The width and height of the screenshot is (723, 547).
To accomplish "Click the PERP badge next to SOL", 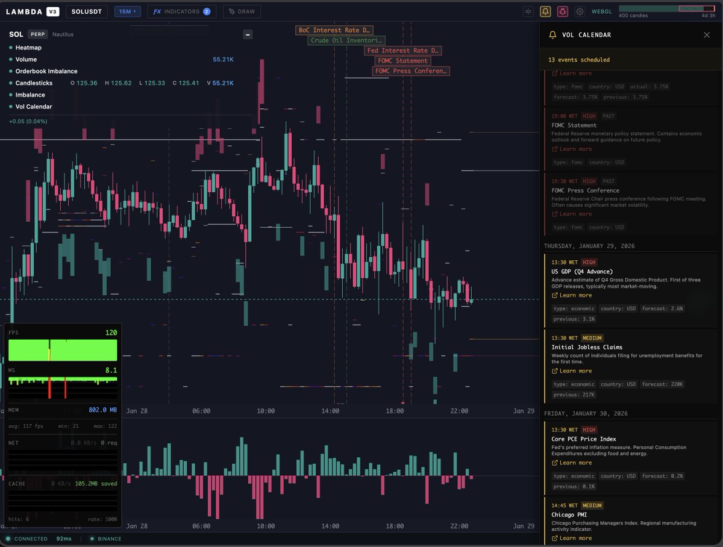I will [37, 34].
